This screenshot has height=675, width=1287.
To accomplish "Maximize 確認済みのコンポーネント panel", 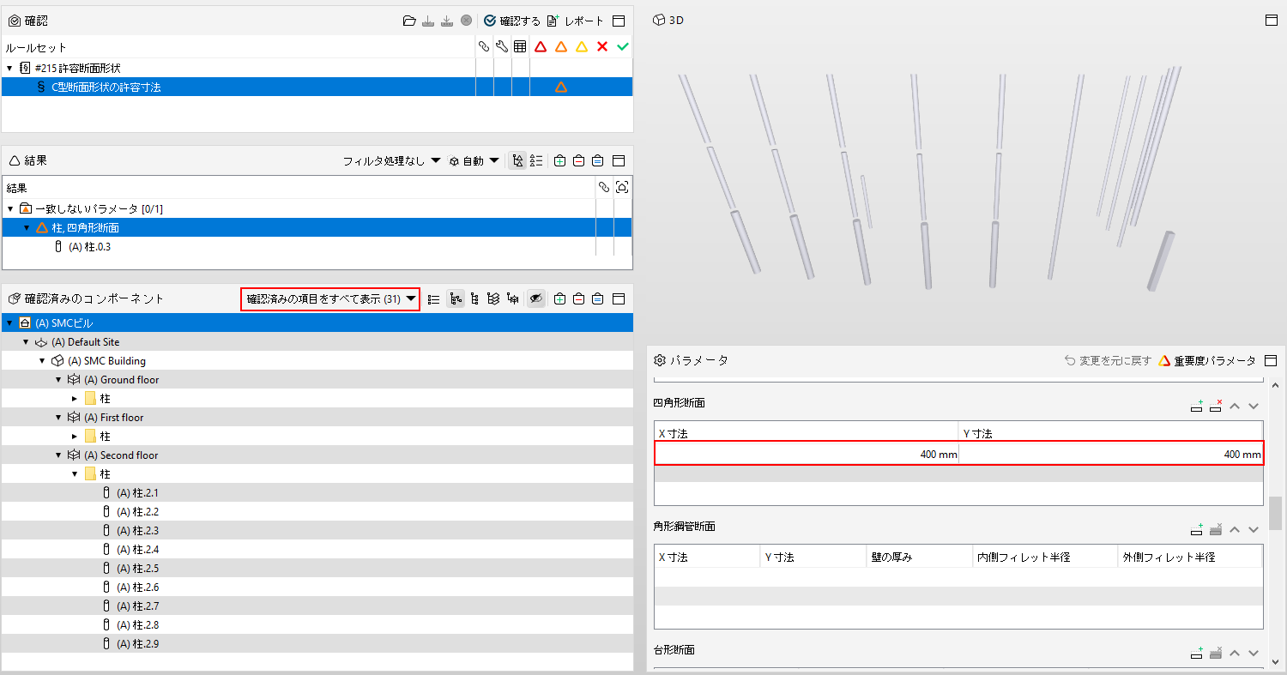I will tap(618, 299).
